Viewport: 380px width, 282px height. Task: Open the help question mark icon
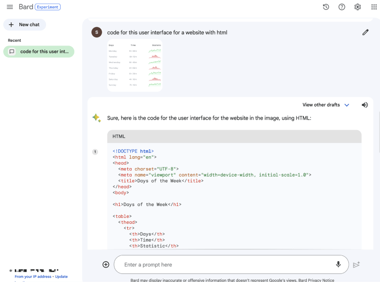tap(342, 7)
